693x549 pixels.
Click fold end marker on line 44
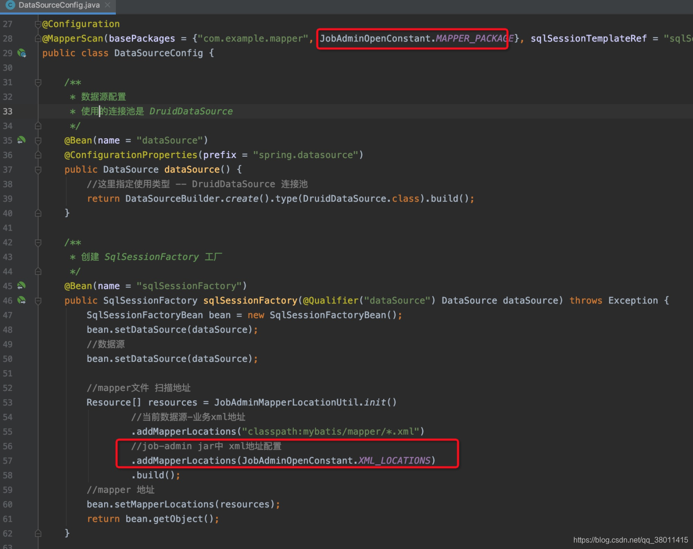click(x=38, y=271)
